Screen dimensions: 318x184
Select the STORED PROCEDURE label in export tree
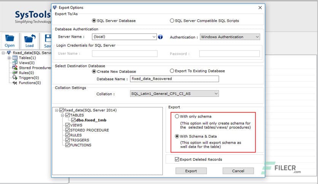(89, 130)
